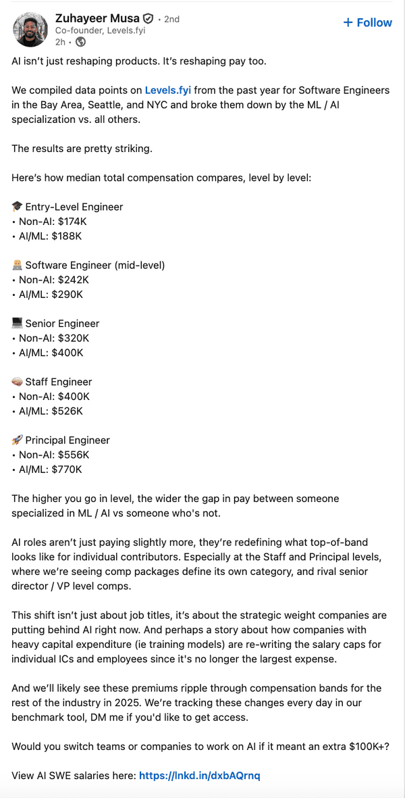The height and width of the screenshot is (798, 405).
Task: Click the globe public visibility icon
Action: click(x=81, y=42)
